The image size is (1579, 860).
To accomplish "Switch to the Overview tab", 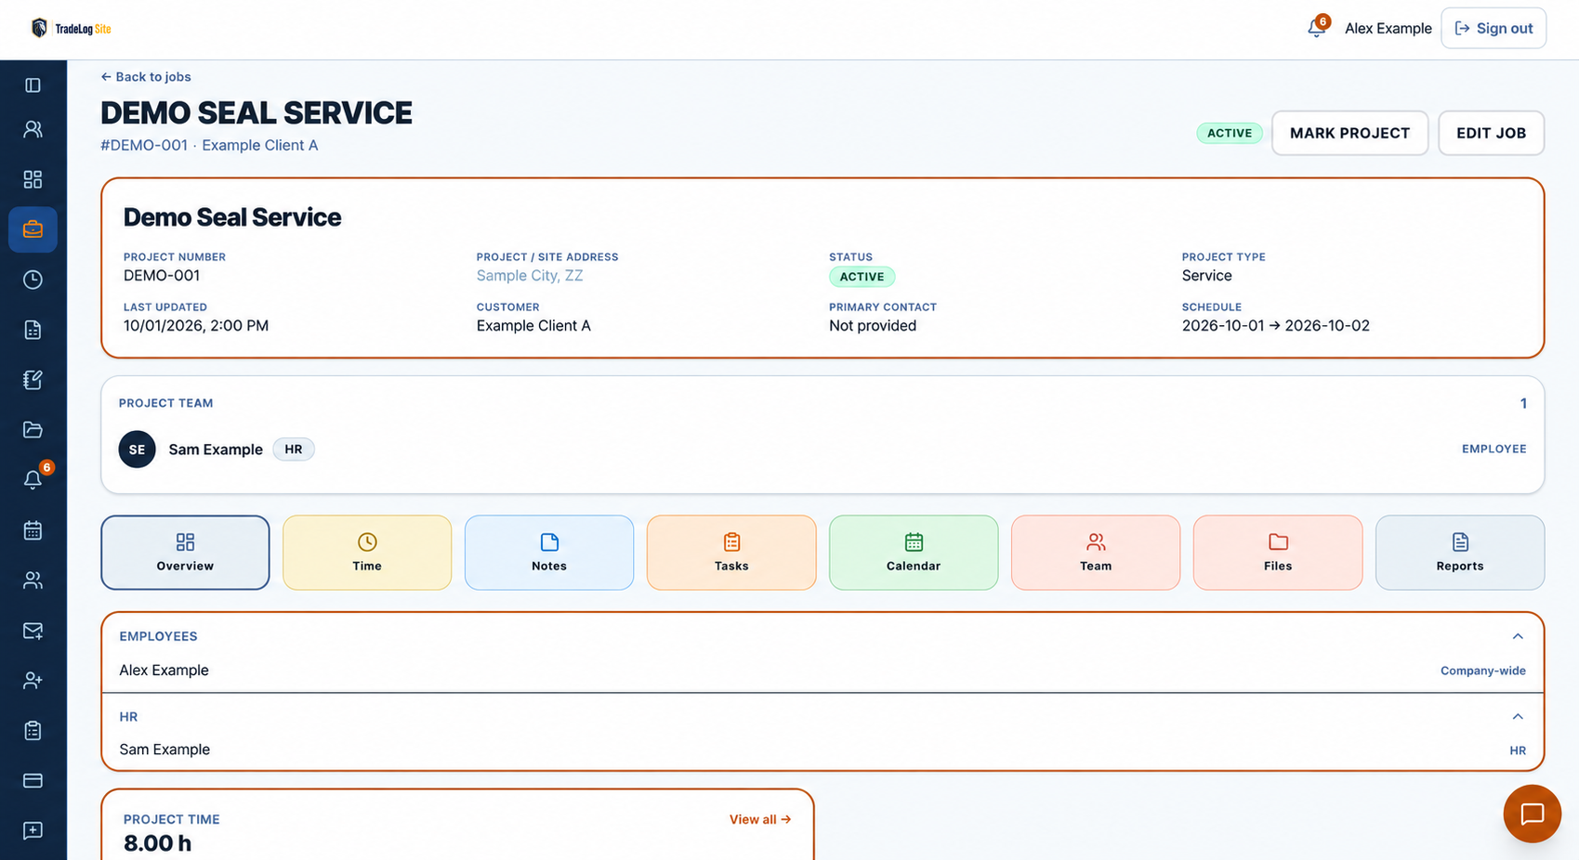I will click(x=185, y=553).
